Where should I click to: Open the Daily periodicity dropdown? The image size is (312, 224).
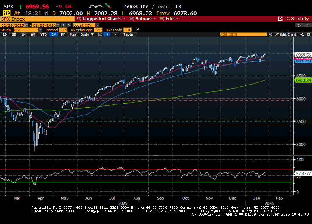86,35
